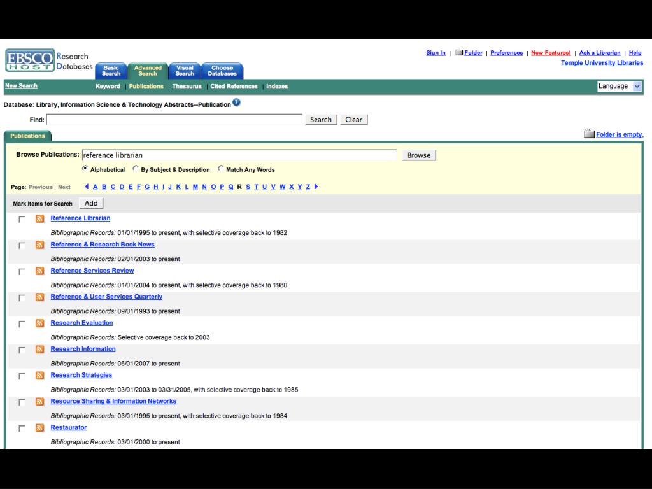This screenshot has height=489, width=652.
Task: Click the folder icon in top links
Action: pyautogui.click(x=459, y=53)
